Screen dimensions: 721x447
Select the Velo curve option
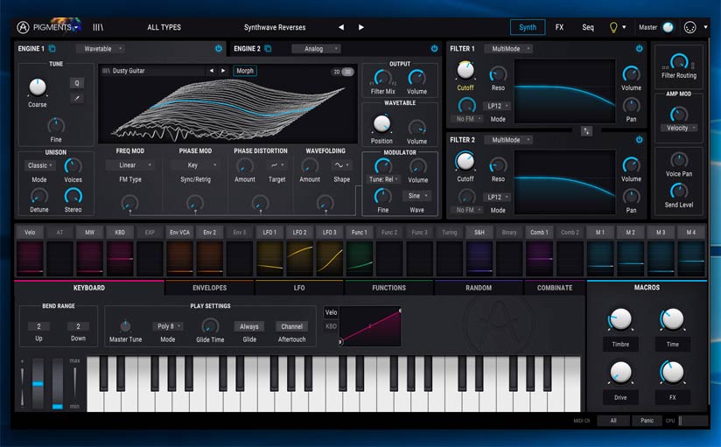331,312
